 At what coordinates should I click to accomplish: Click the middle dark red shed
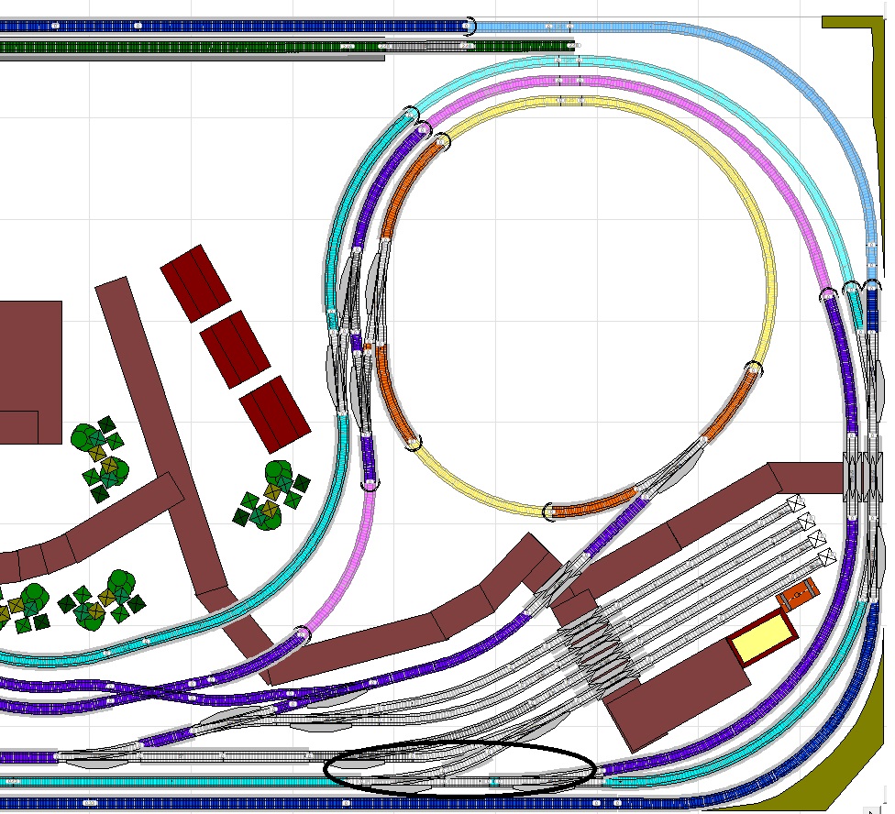(x=236, y=347)
